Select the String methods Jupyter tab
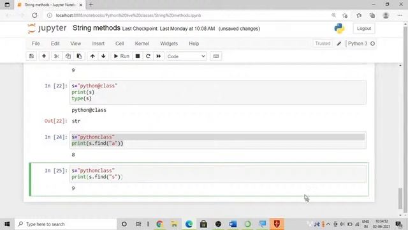The width and height of the screenshot is (408, 230). click(x=50, y=4)
